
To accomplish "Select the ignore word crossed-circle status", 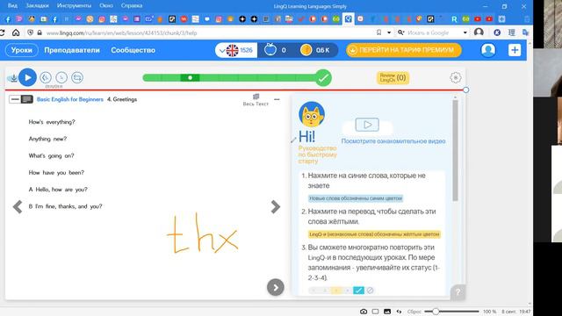I will click(x=370, y=291).
